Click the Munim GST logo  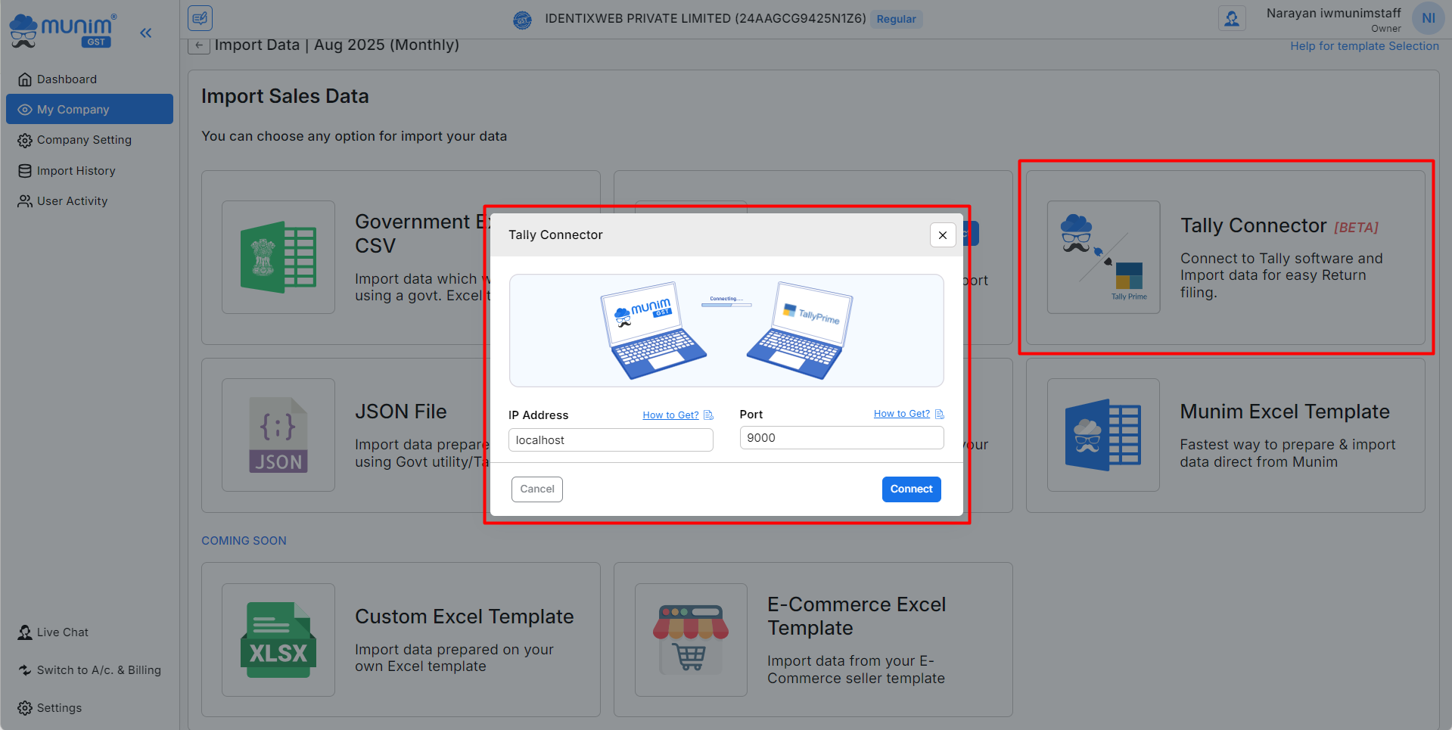[x=62, y=30]
